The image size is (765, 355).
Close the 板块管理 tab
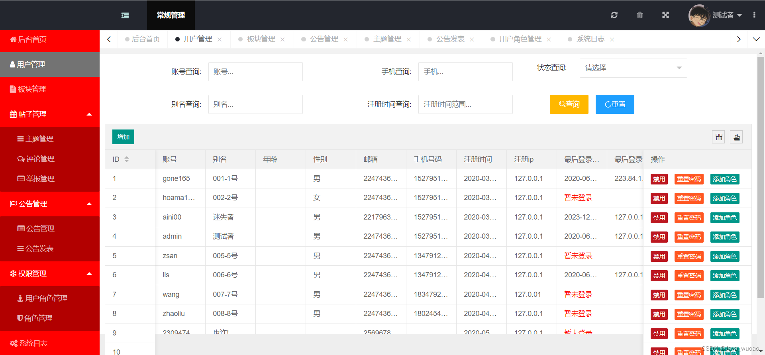(282, 39)
